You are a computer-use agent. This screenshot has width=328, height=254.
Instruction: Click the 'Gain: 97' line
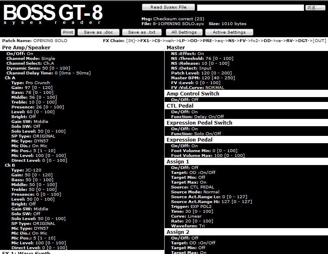click(x=32, y=87)
